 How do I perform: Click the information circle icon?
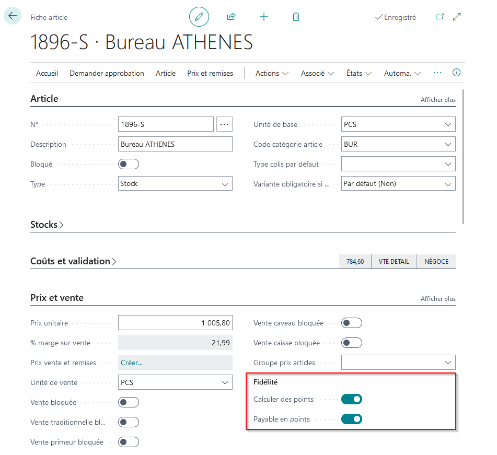click(x=456, y=73)
